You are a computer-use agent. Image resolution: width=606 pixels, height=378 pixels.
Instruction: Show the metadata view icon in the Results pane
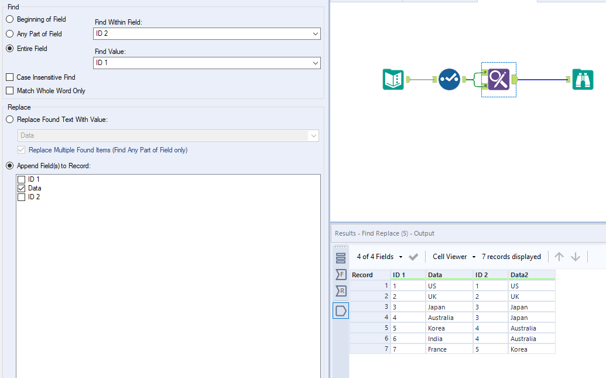pos(341,257)
